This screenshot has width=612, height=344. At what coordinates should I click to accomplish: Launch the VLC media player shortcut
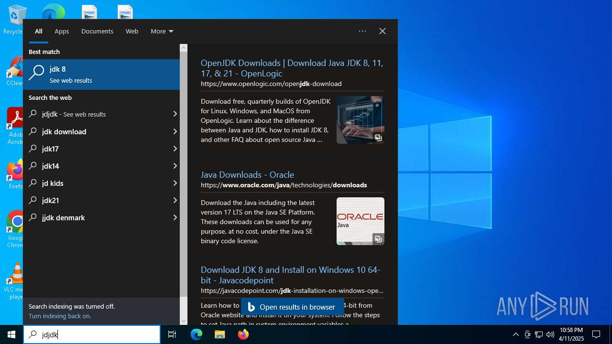15,280
